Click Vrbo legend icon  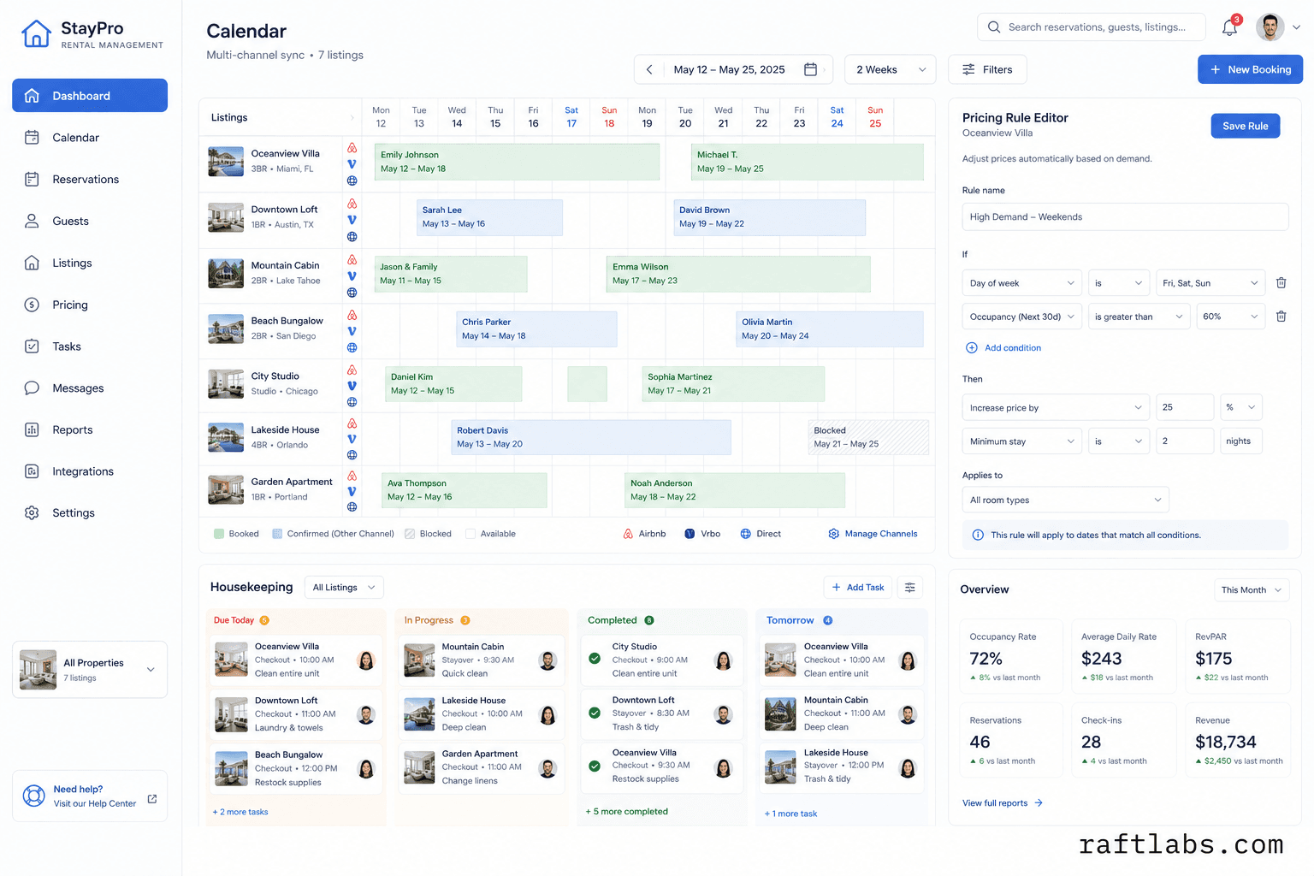(x=690, y=534)
